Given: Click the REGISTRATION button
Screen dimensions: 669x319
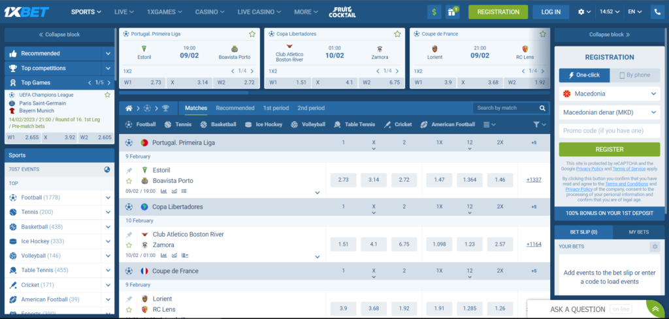Looking at the screenshot, I should click(498, 12).
